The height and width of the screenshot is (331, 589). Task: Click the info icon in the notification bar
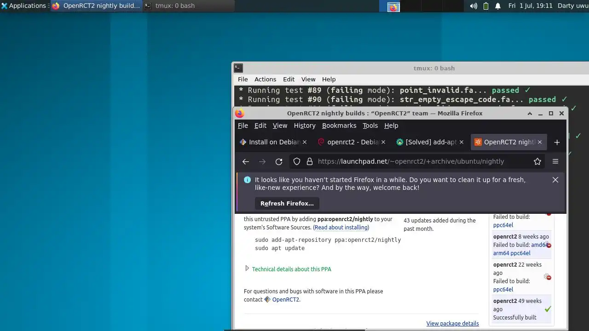click(247, 180)
